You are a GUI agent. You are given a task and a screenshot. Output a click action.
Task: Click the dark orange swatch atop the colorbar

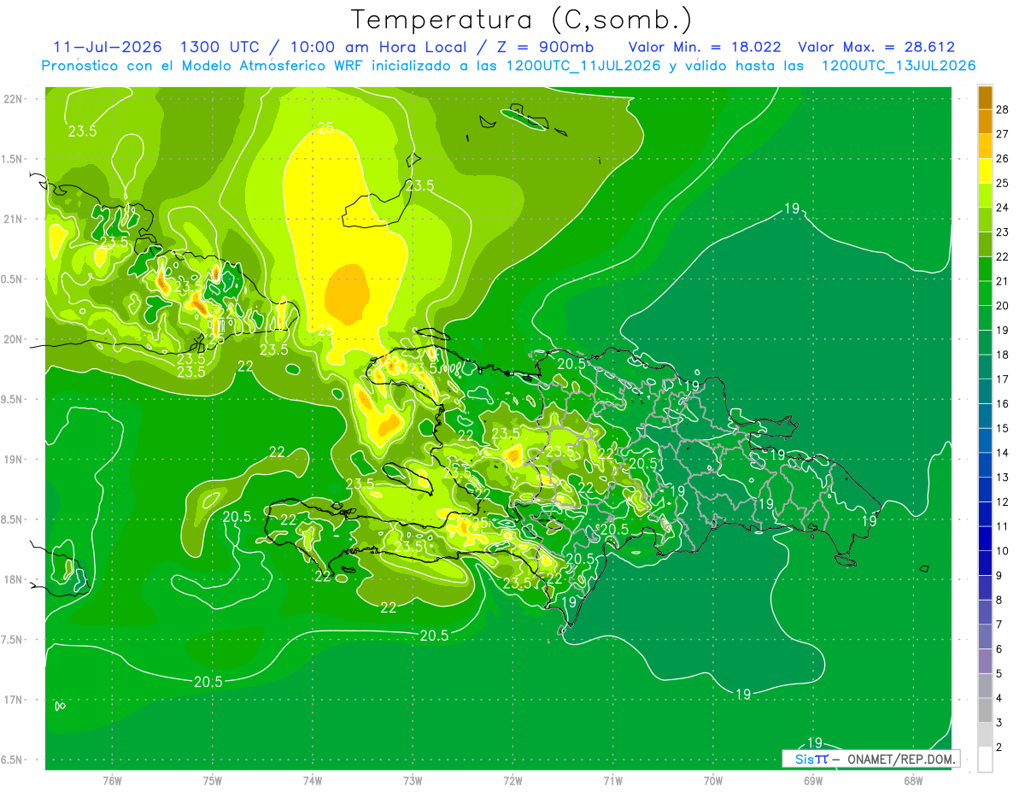click(x=985, y=97)
